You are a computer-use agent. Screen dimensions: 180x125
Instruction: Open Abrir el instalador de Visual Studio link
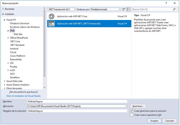point(24,96)
